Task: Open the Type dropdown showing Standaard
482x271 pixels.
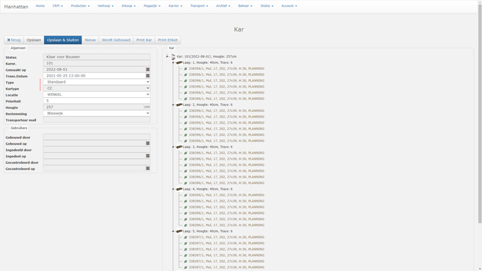Action: (96, 82)
